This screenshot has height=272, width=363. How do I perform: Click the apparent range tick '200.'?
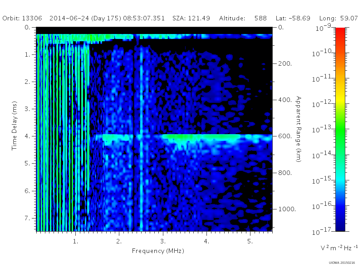(x=285, y=63)
